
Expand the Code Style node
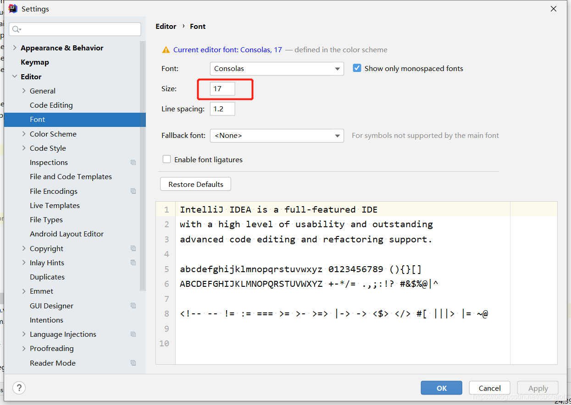click(x=24, y=148)
